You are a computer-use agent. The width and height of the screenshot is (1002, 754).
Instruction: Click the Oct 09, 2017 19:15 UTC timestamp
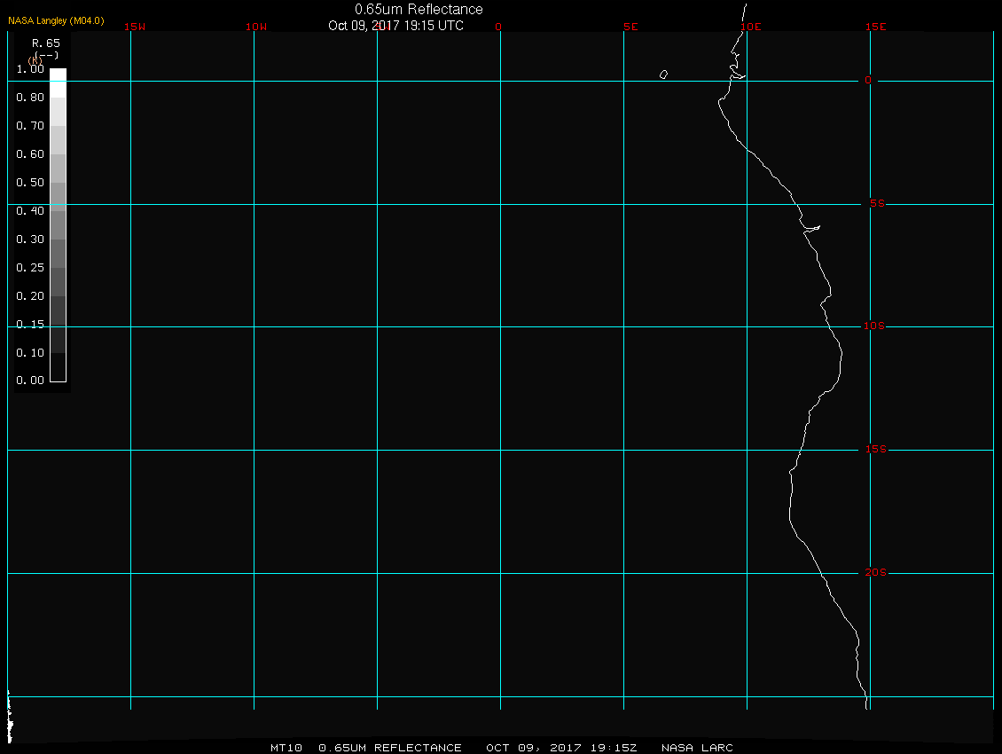(395, 26)
